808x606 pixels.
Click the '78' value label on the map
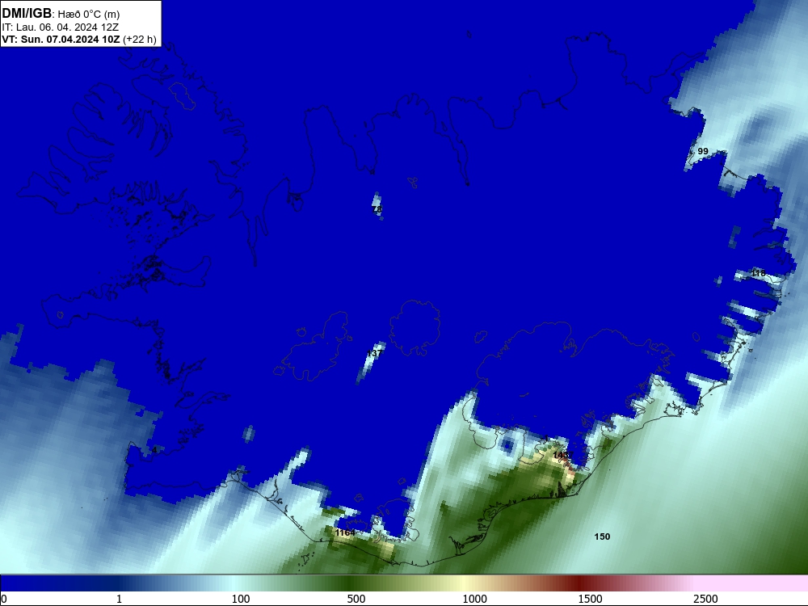(377, 209)
